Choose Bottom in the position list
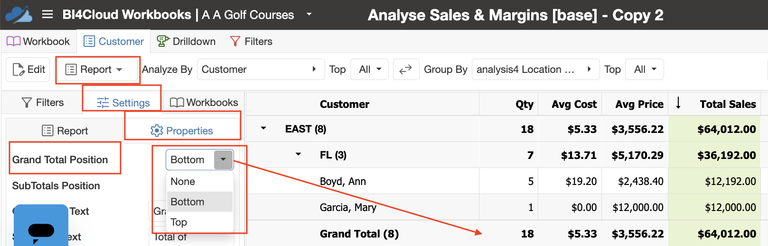This screenshot has width=768, height=246. pos(199,202)
